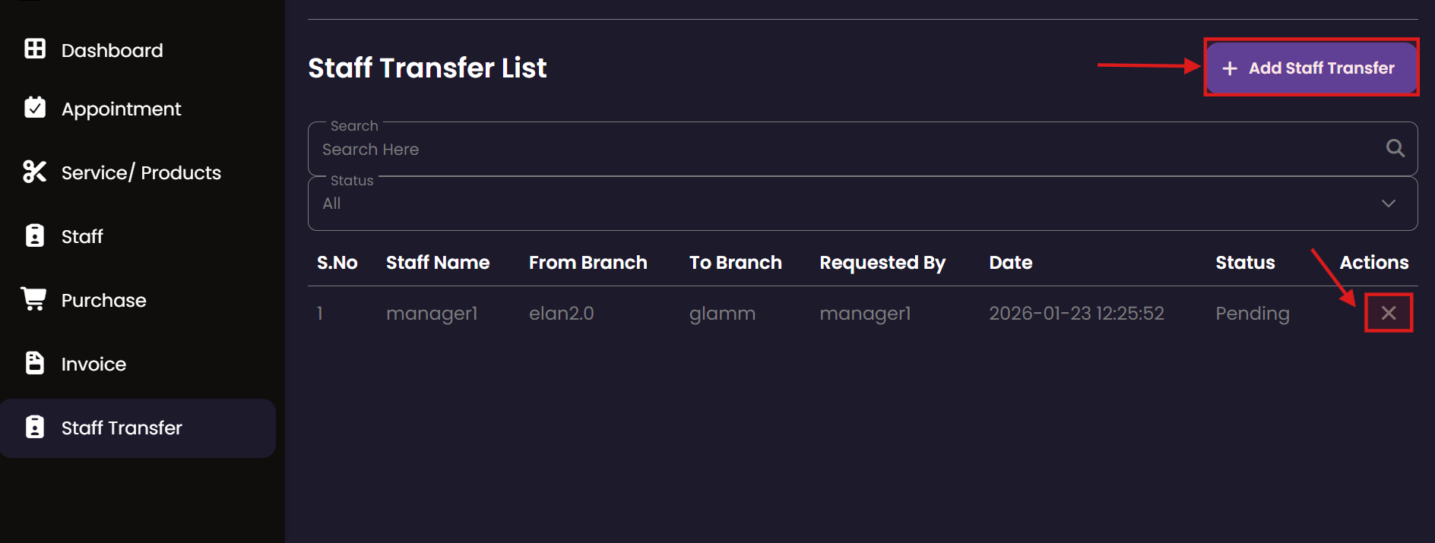The image size is (1435, 543).
Task: Expand the Status chevron arrow
Action: tap(1389, 204)
